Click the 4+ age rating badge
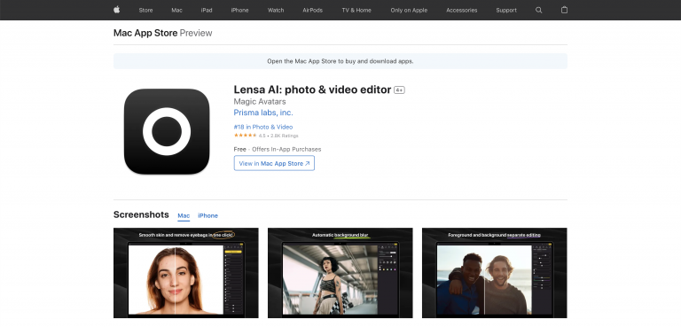 (399, 90)
